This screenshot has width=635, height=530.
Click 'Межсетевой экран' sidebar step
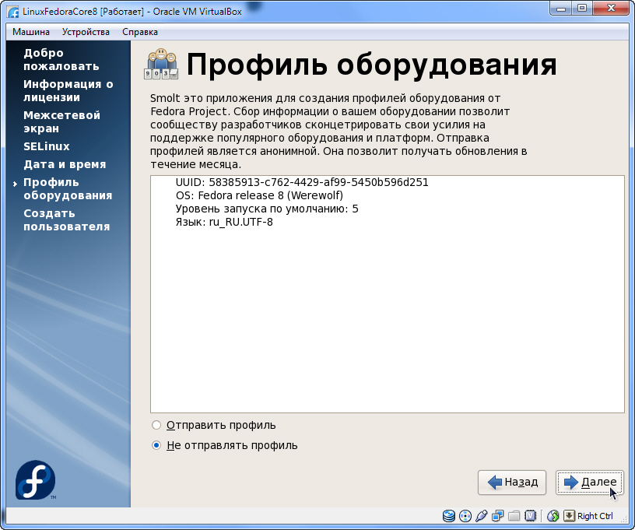(x=61, y=122)
